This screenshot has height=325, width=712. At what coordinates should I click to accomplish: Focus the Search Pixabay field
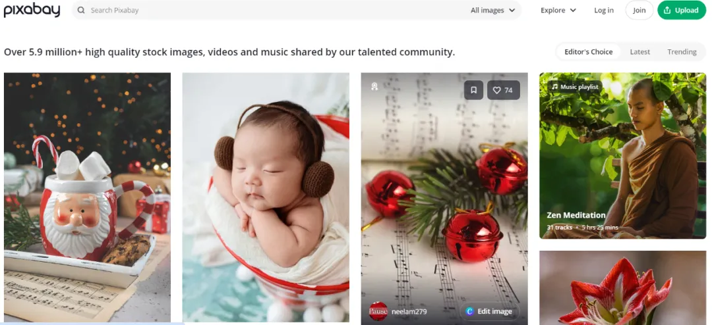(272, 10)
